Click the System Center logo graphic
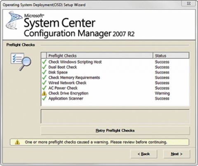This screenshot has width=198, height=166. coord(14,20)
